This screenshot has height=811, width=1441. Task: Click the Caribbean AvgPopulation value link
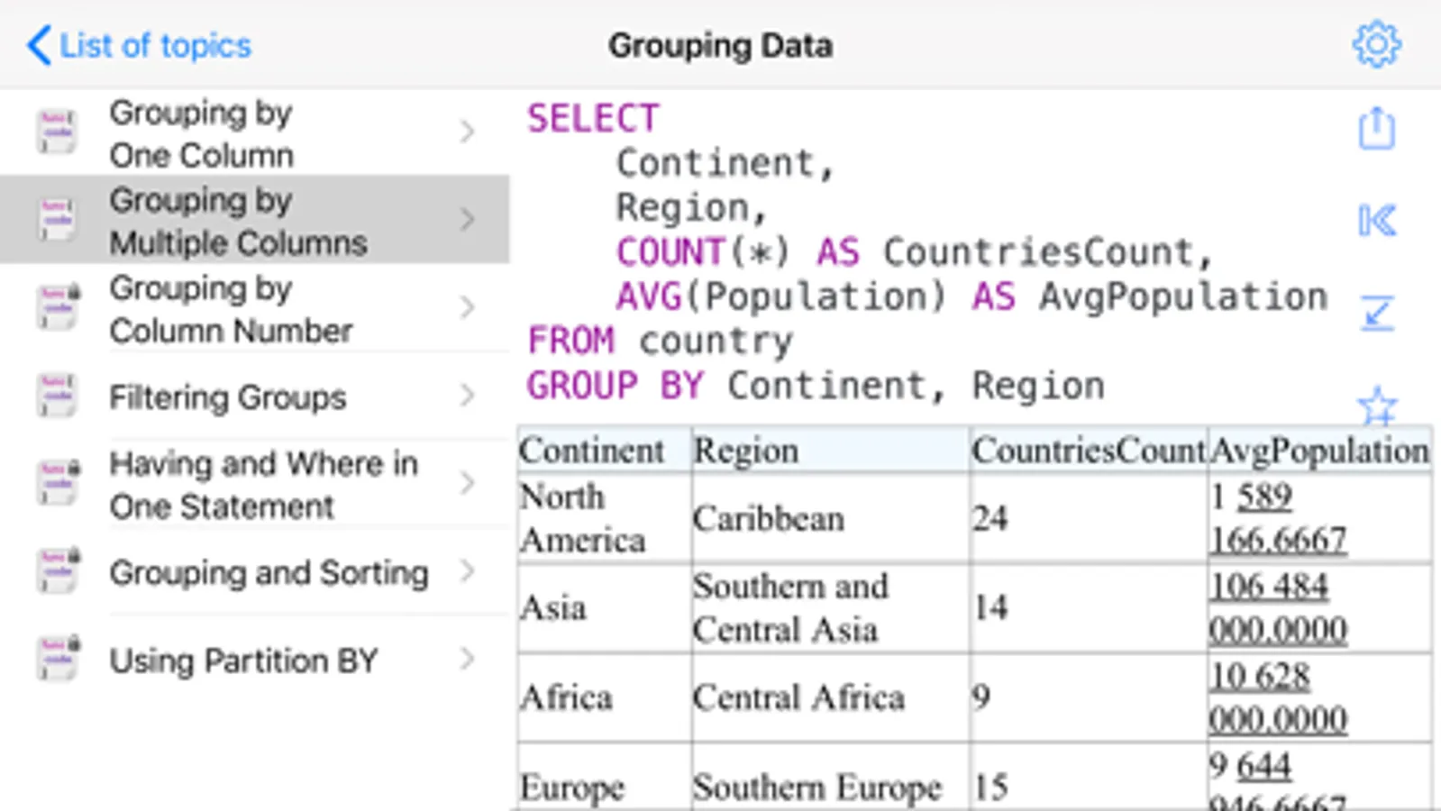(x=1277, y=518)
